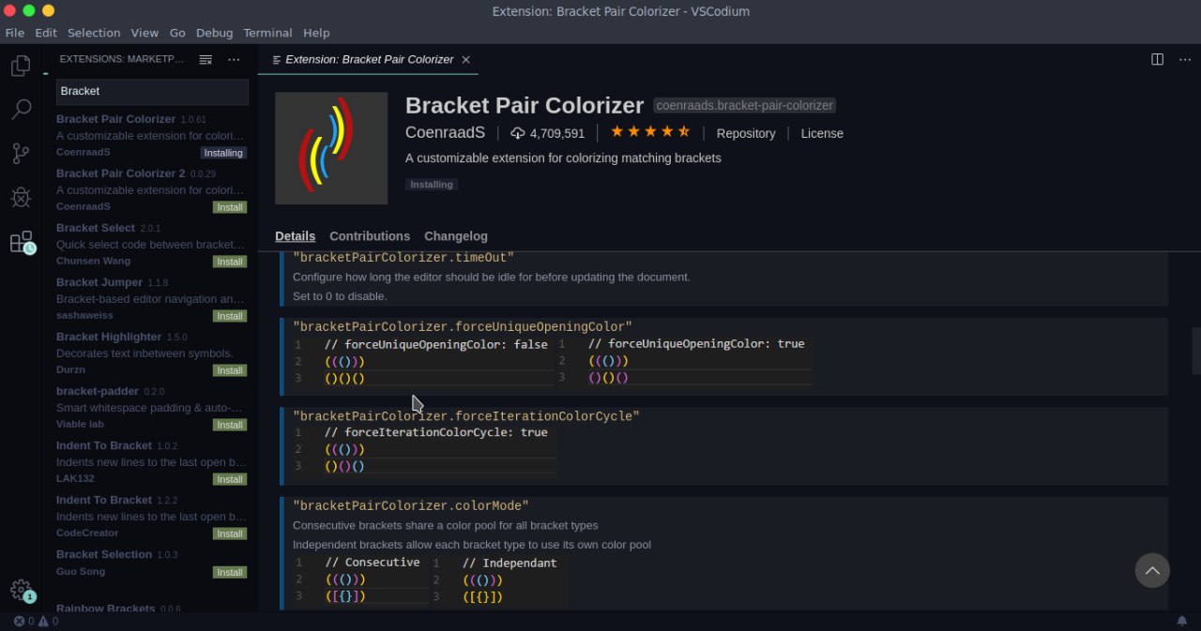Click the bracketPairColorizer.timeOut heading
The image size is (1201, 631).
point(403,257)
